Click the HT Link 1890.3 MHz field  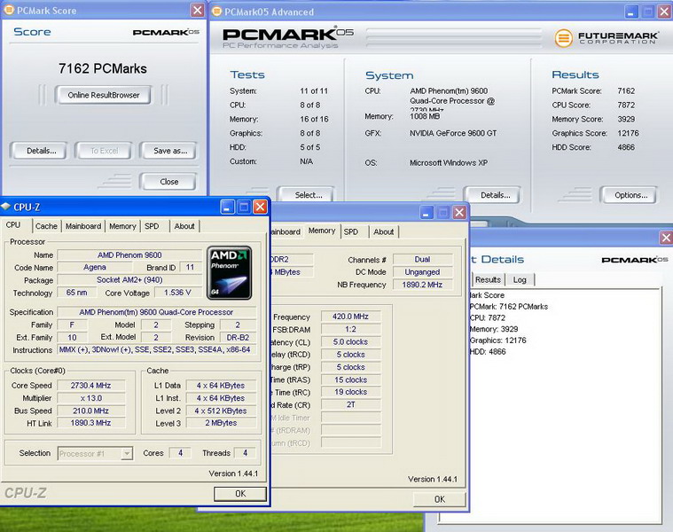[91, 423]
